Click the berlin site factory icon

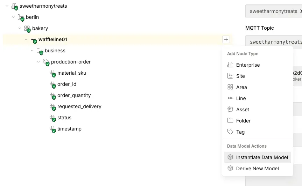tap(21, 17)
